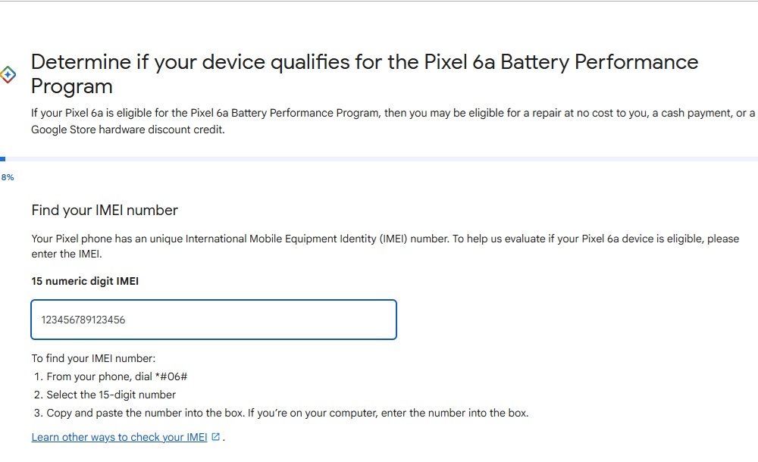Click the '15 numeric digit IMEI' field label
This screenshot has height=462, width=758.
[x=84, y=281]
